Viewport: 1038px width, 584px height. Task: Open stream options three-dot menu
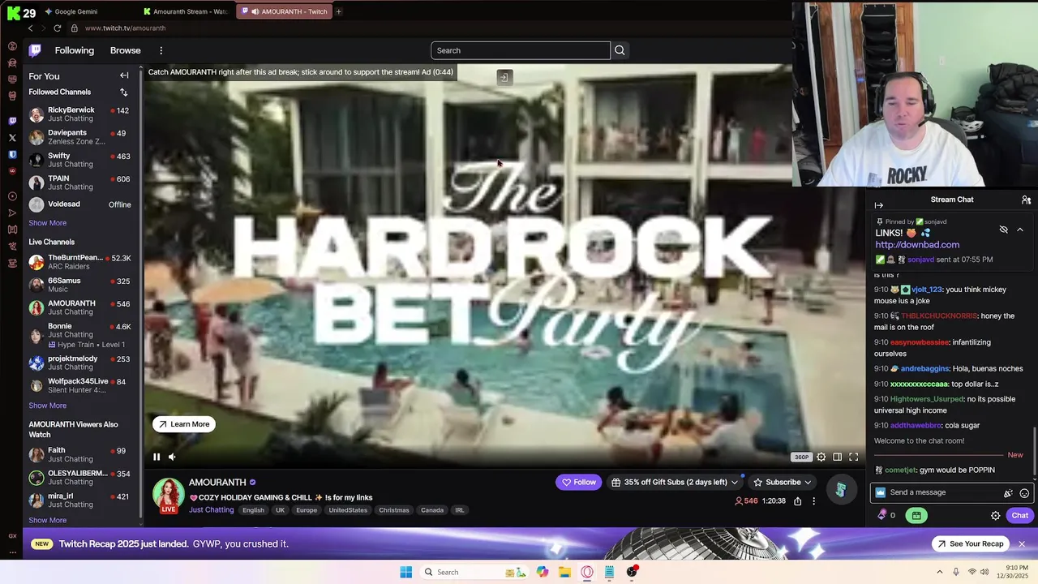(x=813, y=501)
